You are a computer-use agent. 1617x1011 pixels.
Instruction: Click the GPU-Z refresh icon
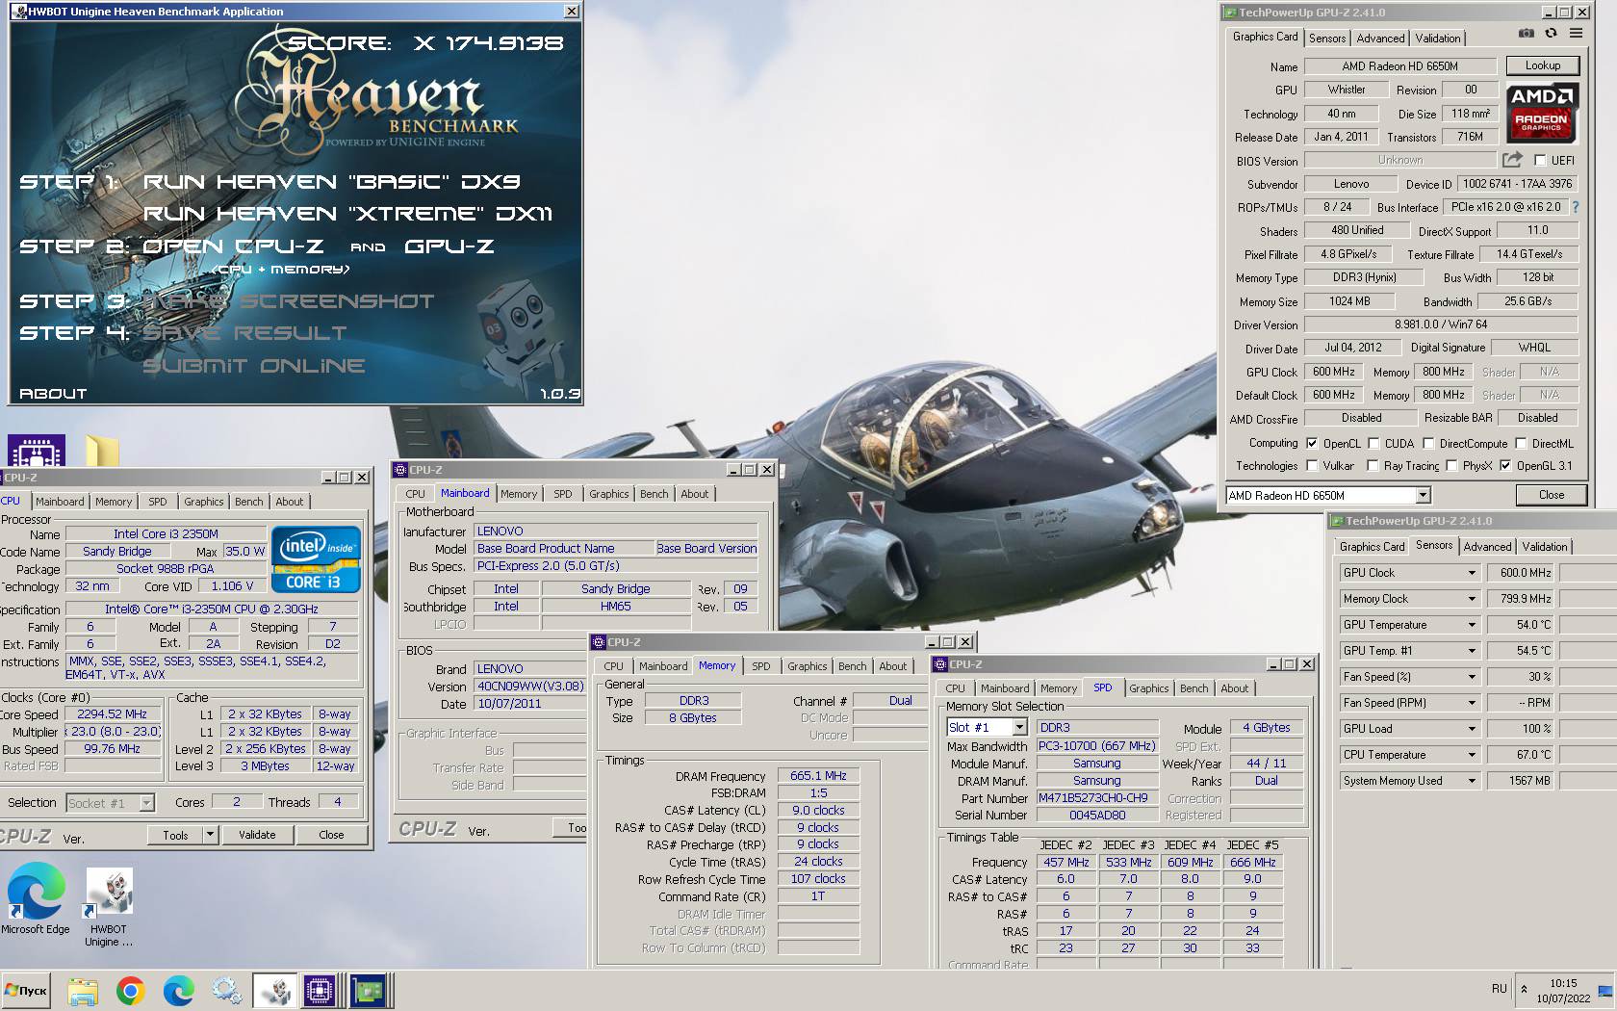[x=1551, y=34]
